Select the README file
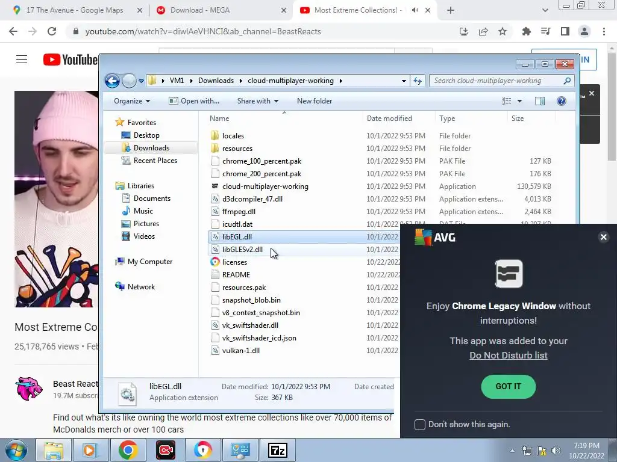617x462 pixels. 236,274
